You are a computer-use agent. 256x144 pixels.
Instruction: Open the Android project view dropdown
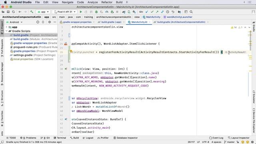tap(14, 22)
